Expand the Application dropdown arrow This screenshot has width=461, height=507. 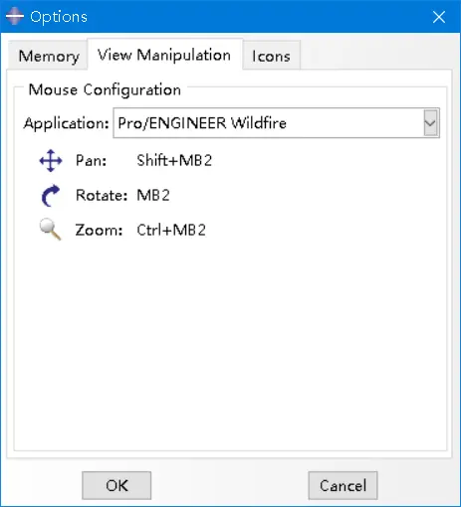pos(430,123)
